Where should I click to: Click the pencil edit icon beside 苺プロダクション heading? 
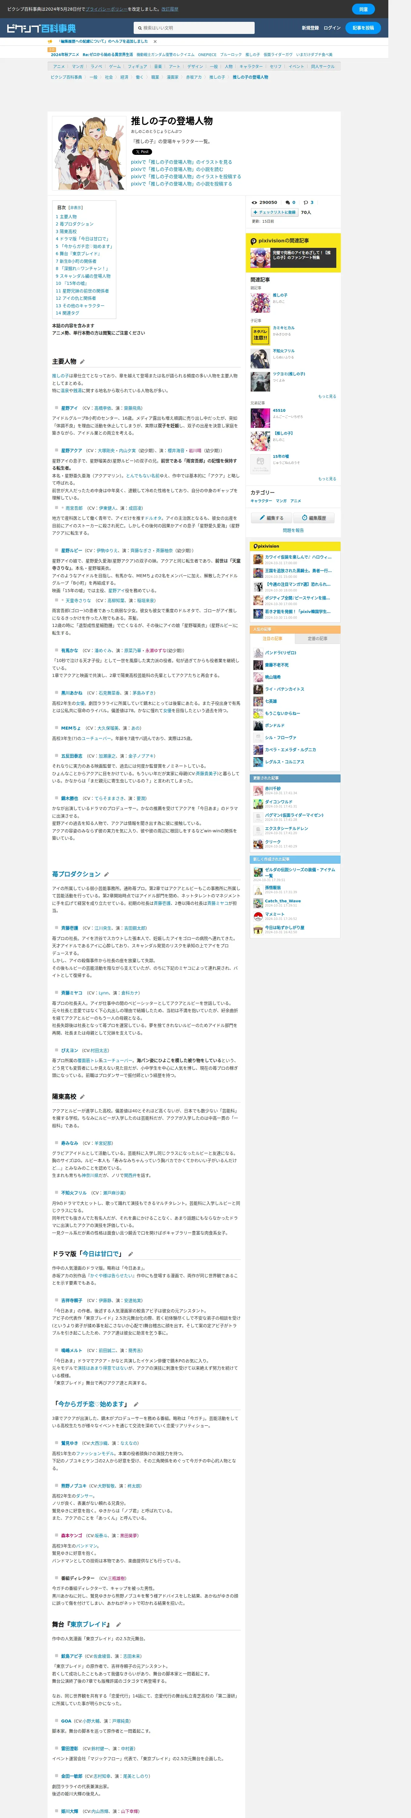click(106, 874)
